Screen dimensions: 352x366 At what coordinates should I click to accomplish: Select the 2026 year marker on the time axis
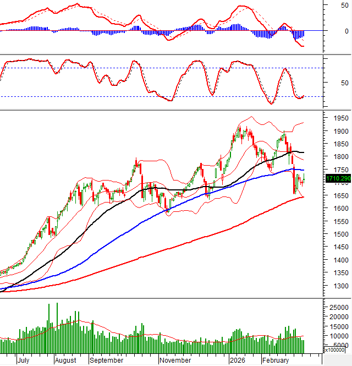coord(238,360)
